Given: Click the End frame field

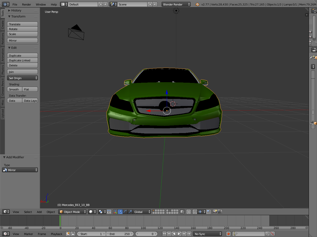Looking at the screenshot, I should click(120, 234).
